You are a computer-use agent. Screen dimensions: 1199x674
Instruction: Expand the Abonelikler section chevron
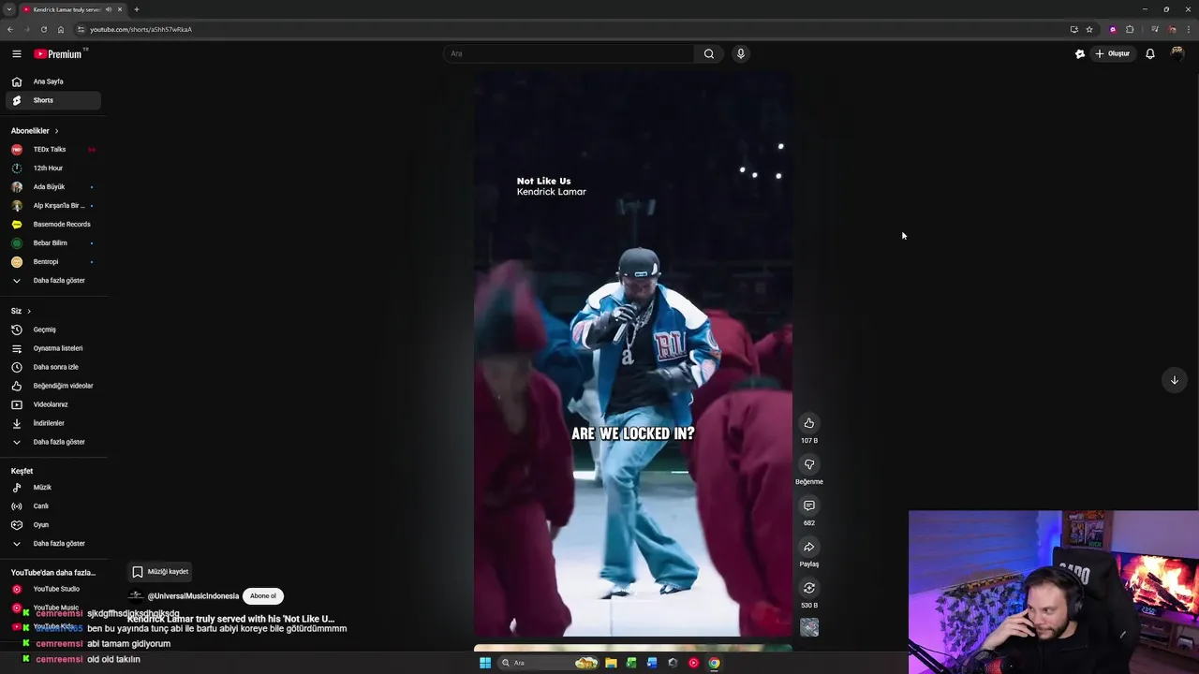coord(56,131)
